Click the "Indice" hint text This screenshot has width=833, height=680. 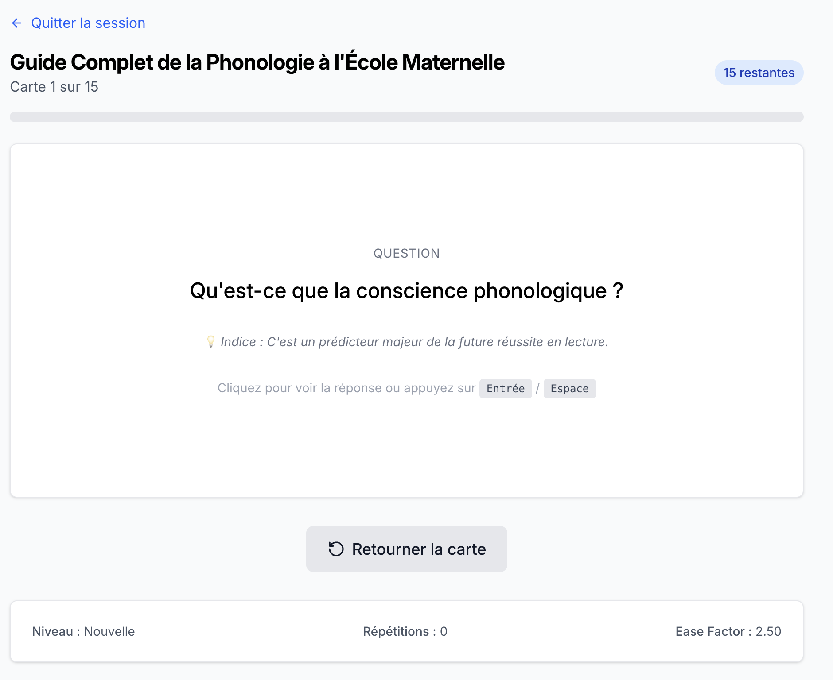pos(414,342)
